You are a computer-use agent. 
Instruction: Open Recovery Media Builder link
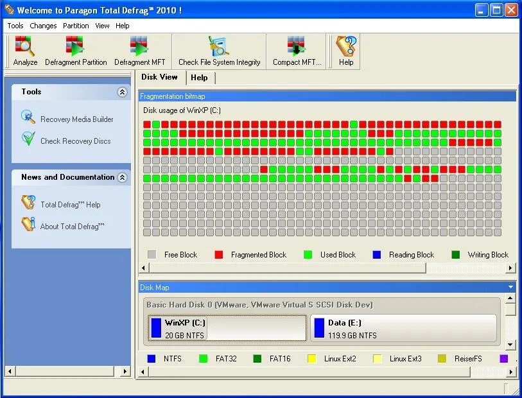click(x=77, y=119)
